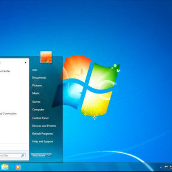
Task: Click the Shut down button
Action: click(39, 155)
